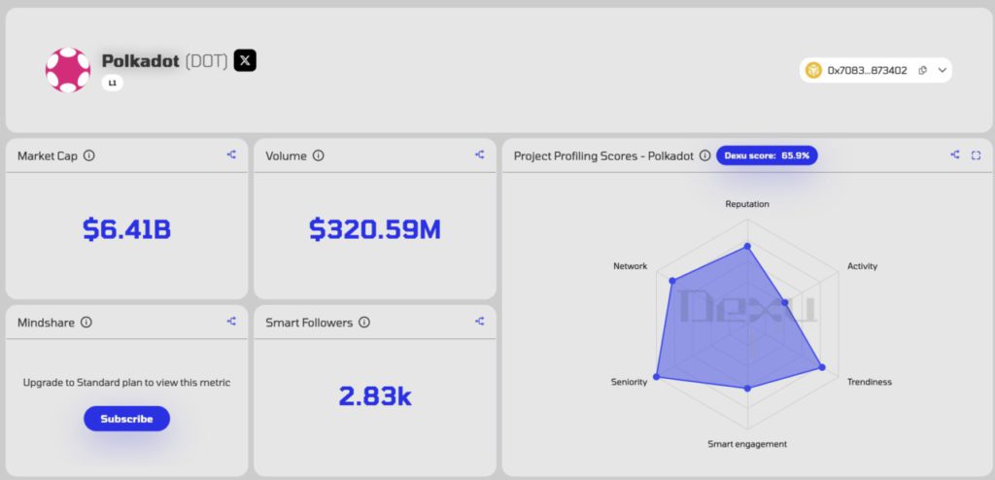This screenshot has height=480, width=995.
Task: Click the Polkadot logo icon
Action: [x=68, y=70]
